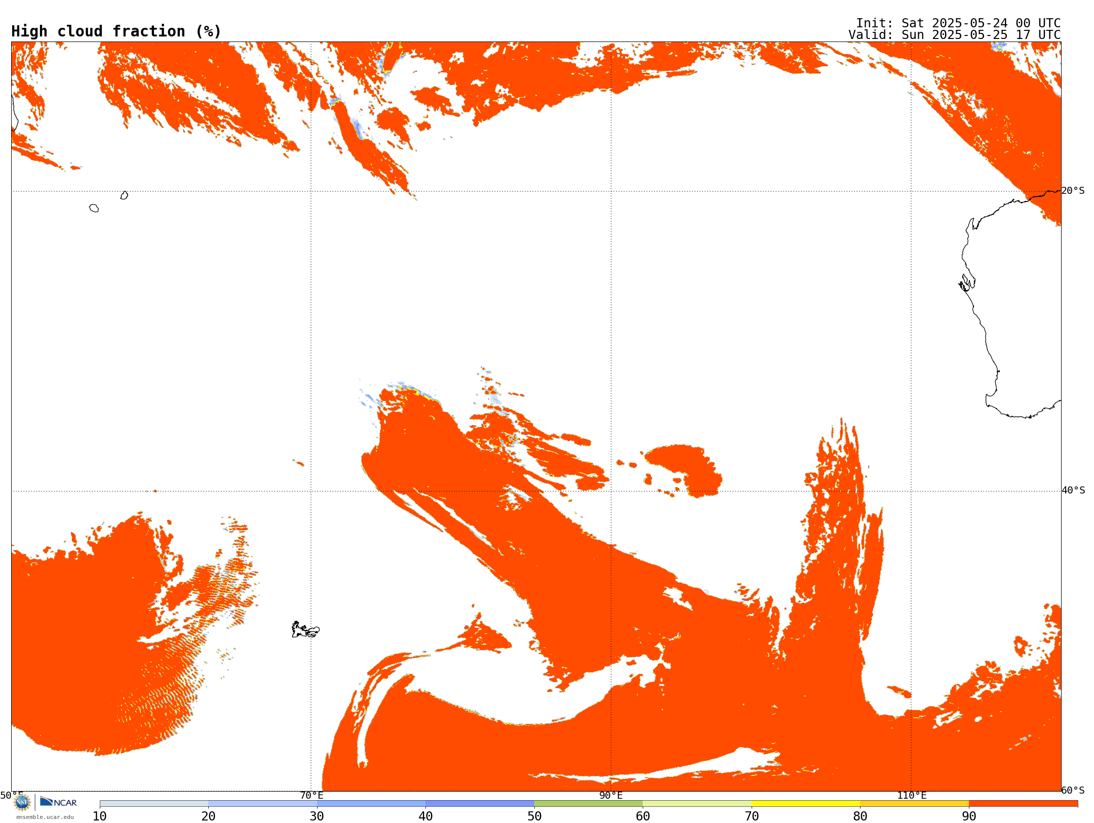
Task: Click the 'Init: Sat 2025-05-24 00 UTC' text
Action: tap(958, 23)
